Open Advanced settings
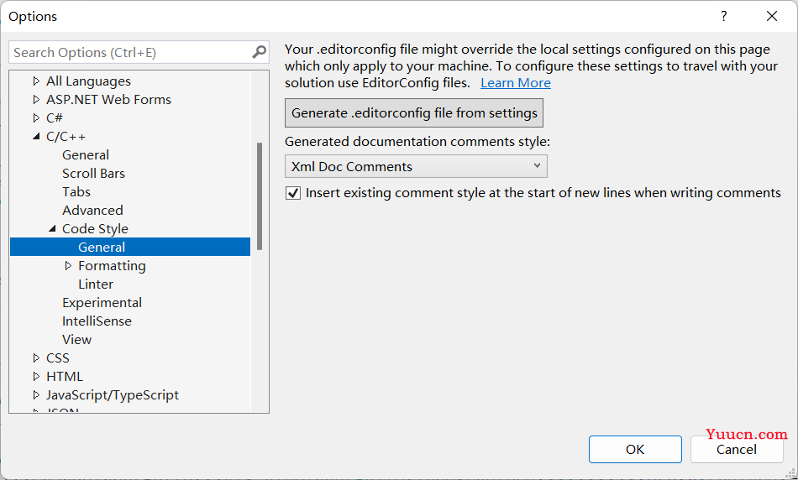 click(x=92, y=210)
